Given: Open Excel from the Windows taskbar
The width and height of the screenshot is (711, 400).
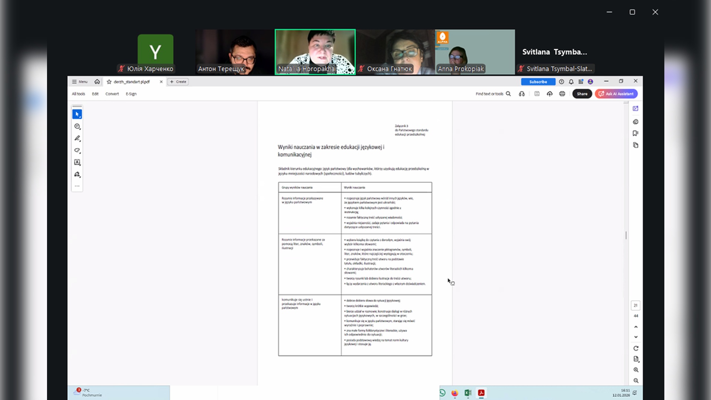Looking at the screenshot, I should click(468, 393).
